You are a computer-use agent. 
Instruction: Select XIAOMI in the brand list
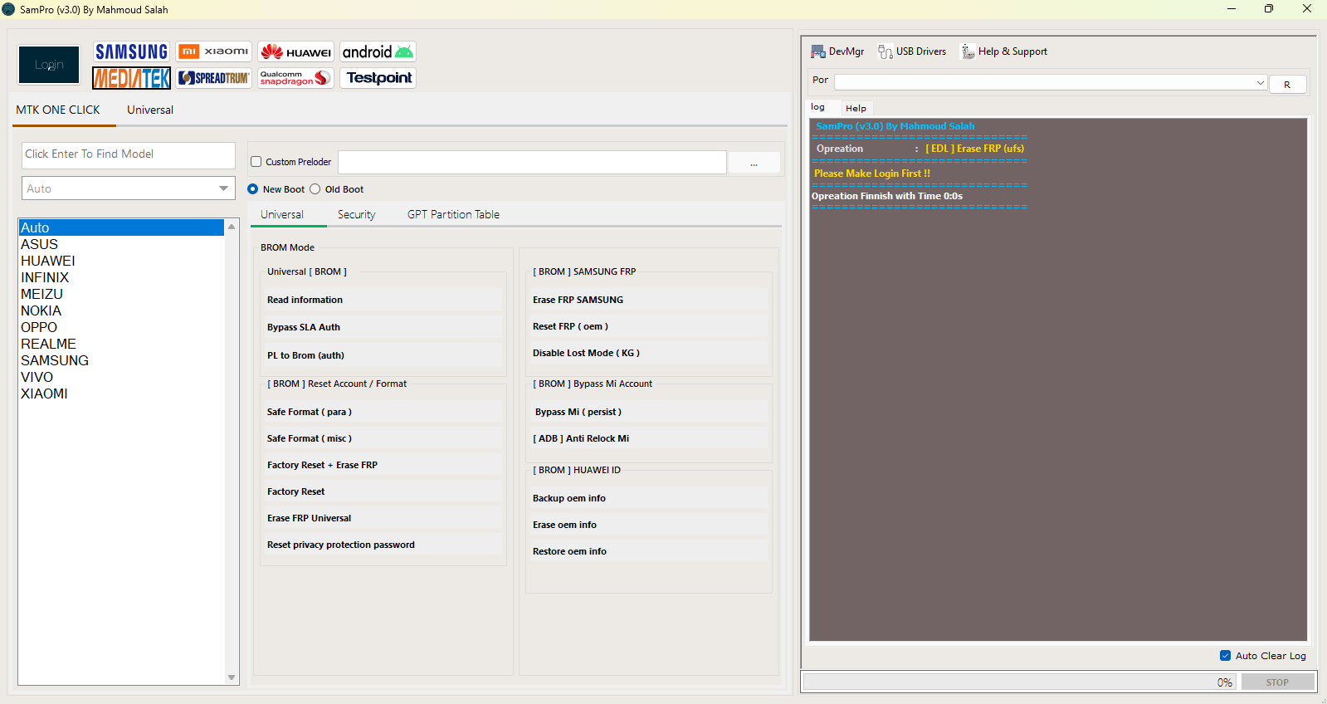click(121, 394)
